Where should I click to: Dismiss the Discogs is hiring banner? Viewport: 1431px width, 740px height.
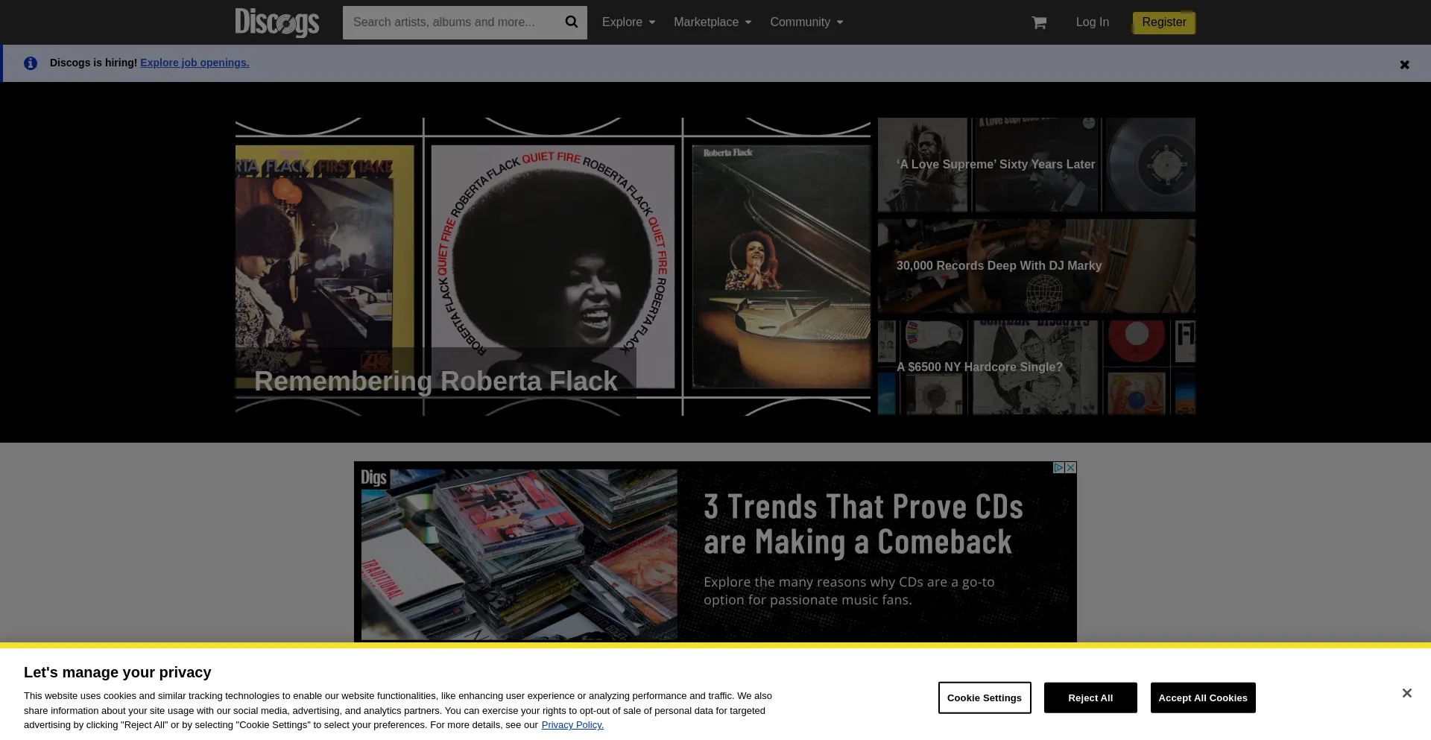(x=1405, y=65)
